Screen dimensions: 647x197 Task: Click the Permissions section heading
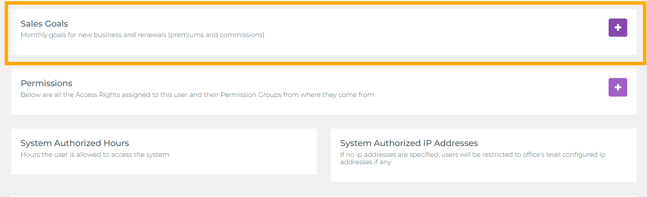click(x=47, y=83)
